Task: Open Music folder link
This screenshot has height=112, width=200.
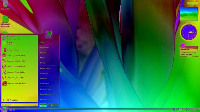Action: (x=42, y=58)
